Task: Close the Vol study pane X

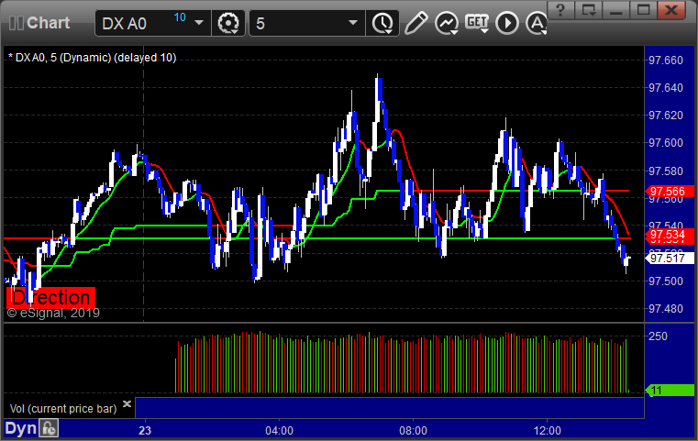Action: [127, 403]
